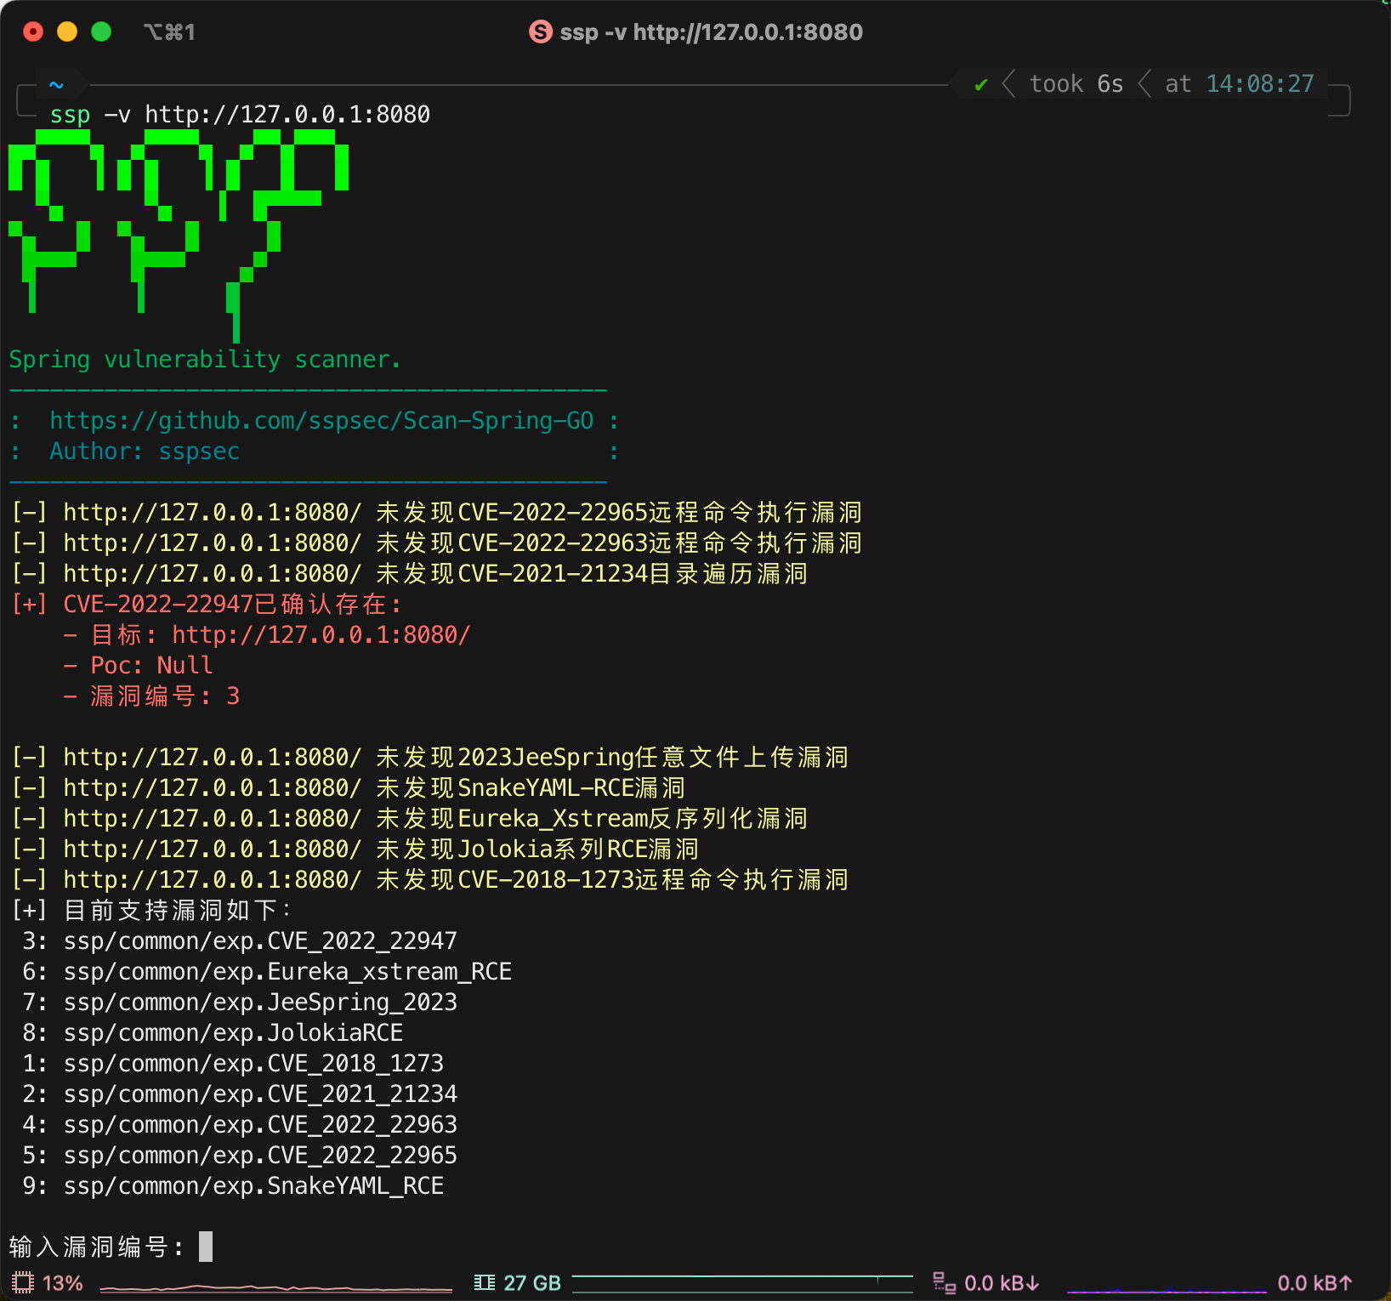1391x1301 pixels.
Task: Click the CPU chip icon in status bar
Action: (23, 1282)
